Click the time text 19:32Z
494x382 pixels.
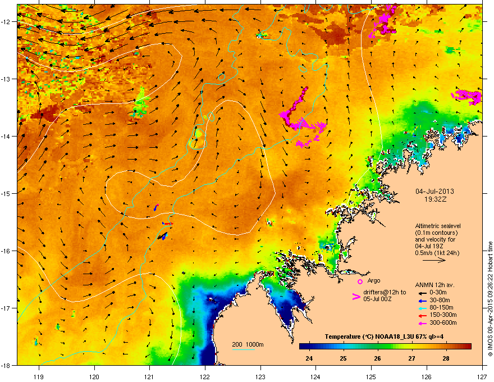435,199
